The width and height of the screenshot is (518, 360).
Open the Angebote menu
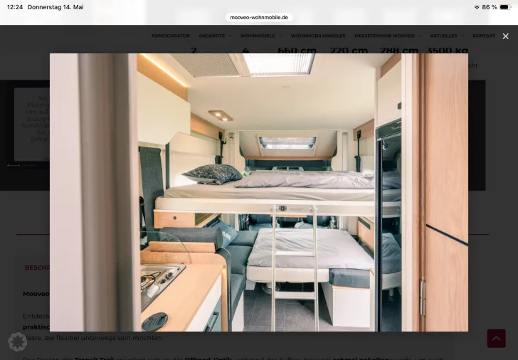[212, 36]
